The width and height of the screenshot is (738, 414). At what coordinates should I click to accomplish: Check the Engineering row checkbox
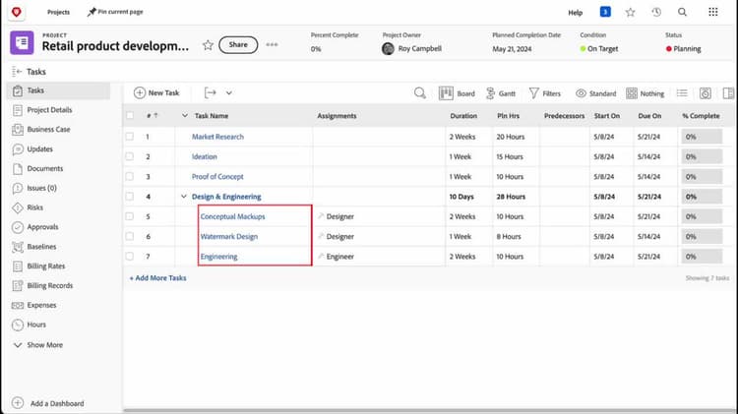click(x=130, y=257)
